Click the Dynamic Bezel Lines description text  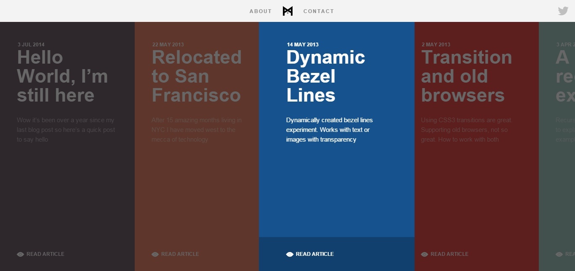point(329,130)
